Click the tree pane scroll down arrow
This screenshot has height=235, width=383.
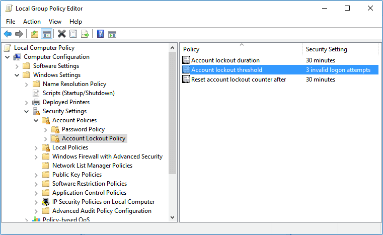(x=173, y=217)
